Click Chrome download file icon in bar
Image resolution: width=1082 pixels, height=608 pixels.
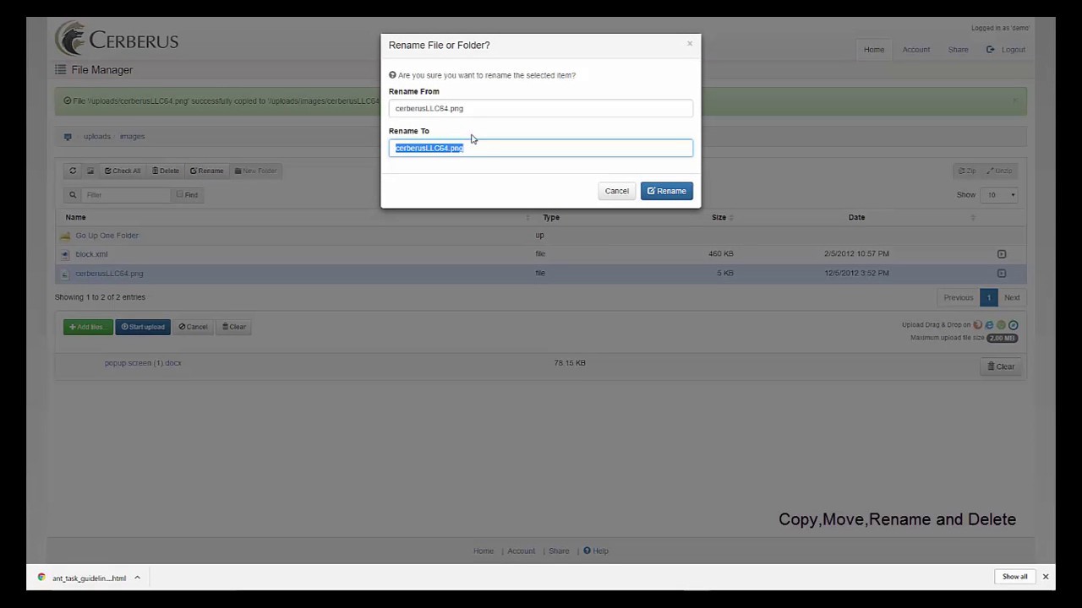[41, 578]
